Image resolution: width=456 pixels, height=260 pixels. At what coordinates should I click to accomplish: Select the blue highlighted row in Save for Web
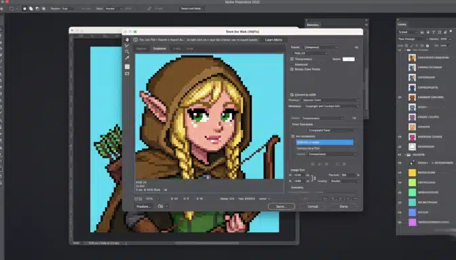click(324, 142)
